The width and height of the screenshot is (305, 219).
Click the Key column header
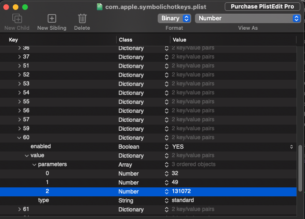click(13, 40)
